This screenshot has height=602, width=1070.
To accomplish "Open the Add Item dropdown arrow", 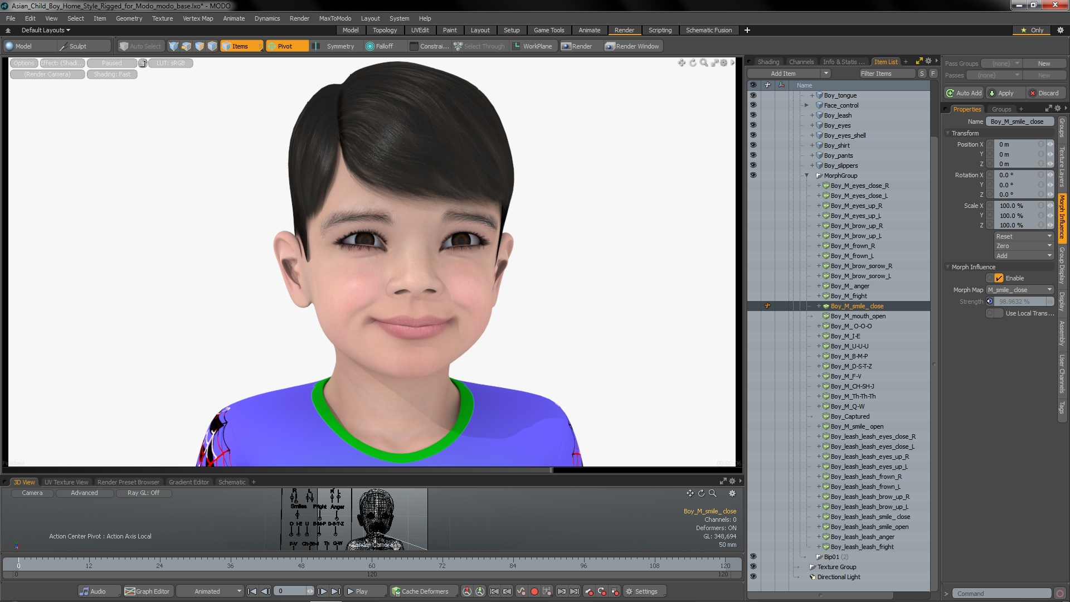I will tap(826, 74).
